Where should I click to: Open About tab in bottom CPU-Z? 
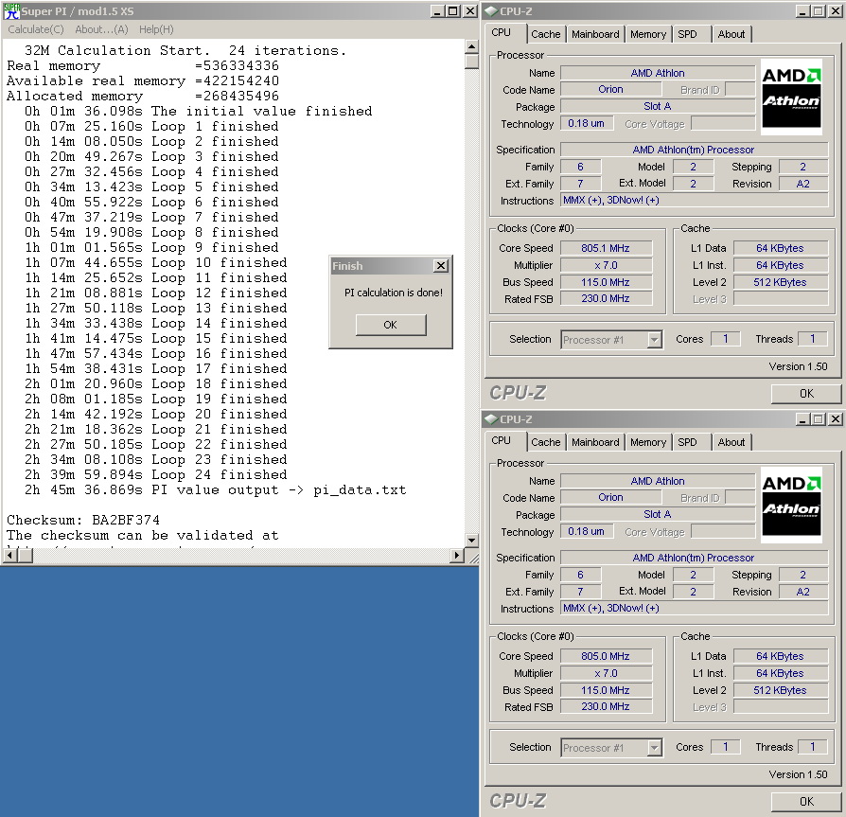[731, 442]
